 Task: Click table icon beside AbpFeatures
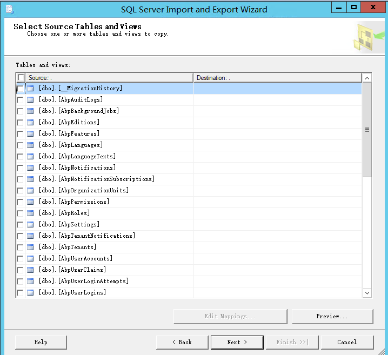tap(30, 134)
